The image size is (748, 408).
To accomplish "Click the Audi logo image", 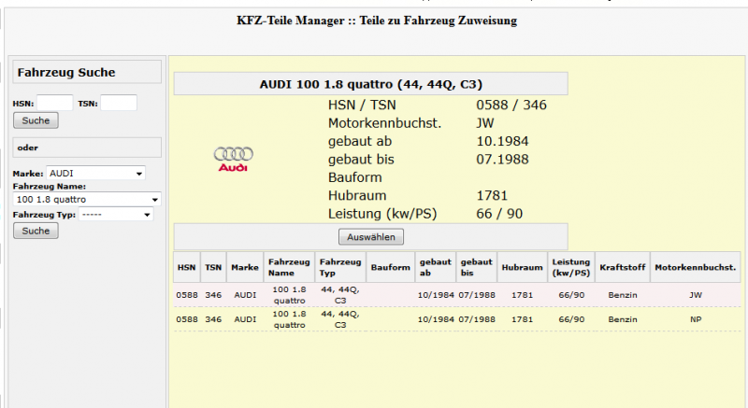I will coord(233,160).
